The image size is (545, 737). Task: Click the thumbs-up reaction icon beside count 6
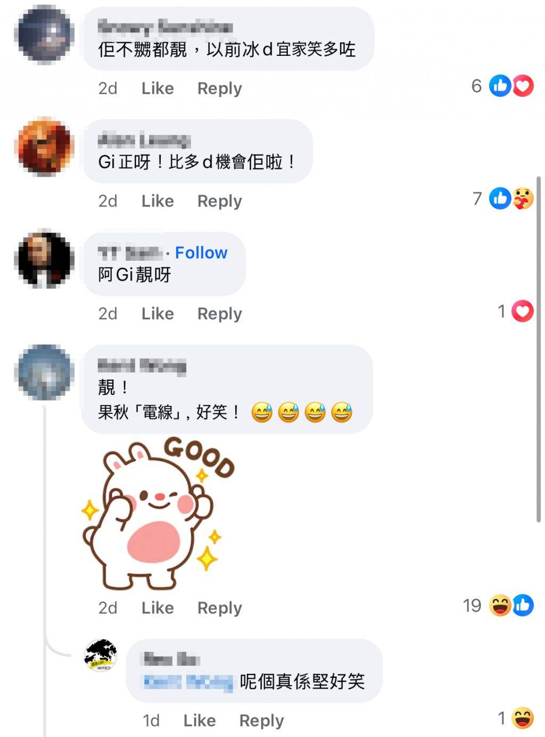click(x=500, y=86)
